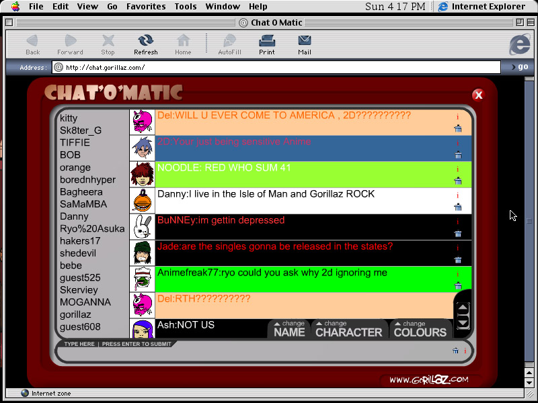Expand the change NAME option
This screenshot has height=403, width=538.
[x=289, y=329]
